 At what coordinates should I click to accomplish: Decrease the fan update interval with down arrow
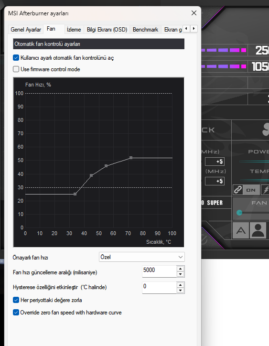click(180, 274)
